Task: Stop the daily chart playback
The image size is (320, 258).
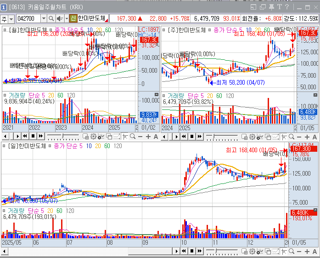Action: (x=191, y=251)
